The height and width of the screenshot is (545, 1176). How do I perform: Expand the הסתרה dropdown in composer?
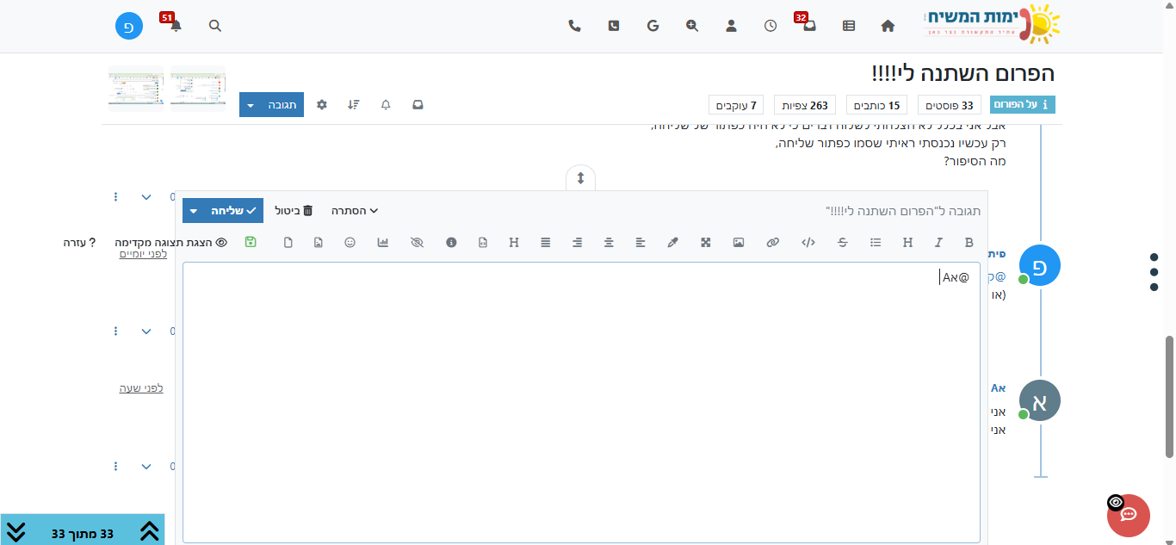pyautogui.click(x=355, y=210)
